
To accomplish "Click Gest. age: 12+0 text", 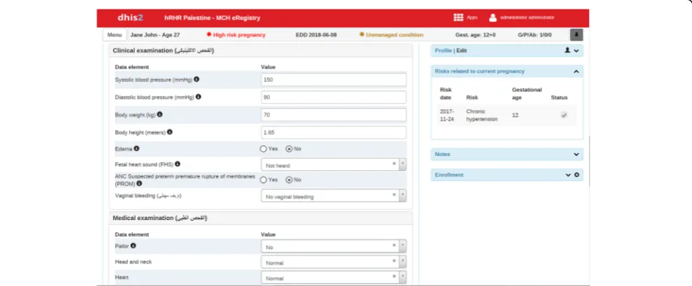I will click(x=476, y=35).
